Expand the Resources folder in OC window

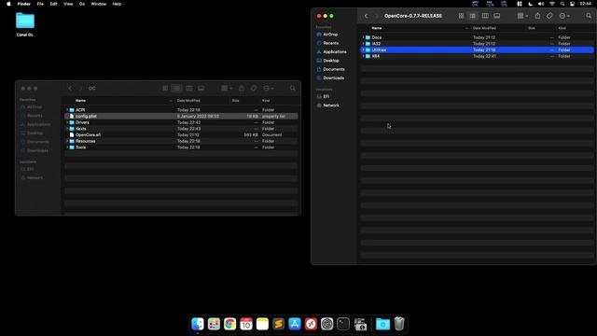coord(67,141)
